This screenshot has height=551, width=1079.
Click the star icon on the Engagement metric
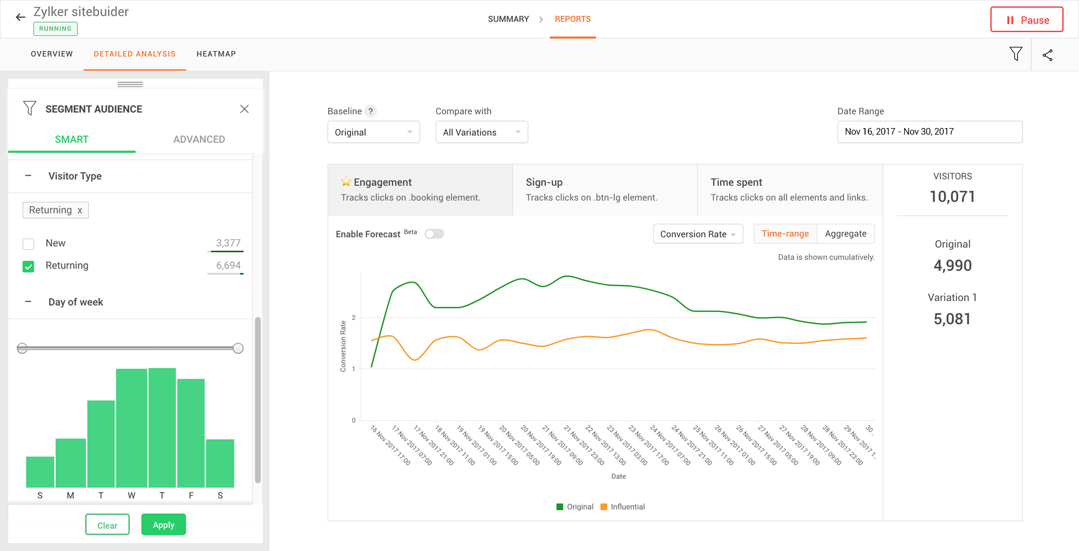345,181
